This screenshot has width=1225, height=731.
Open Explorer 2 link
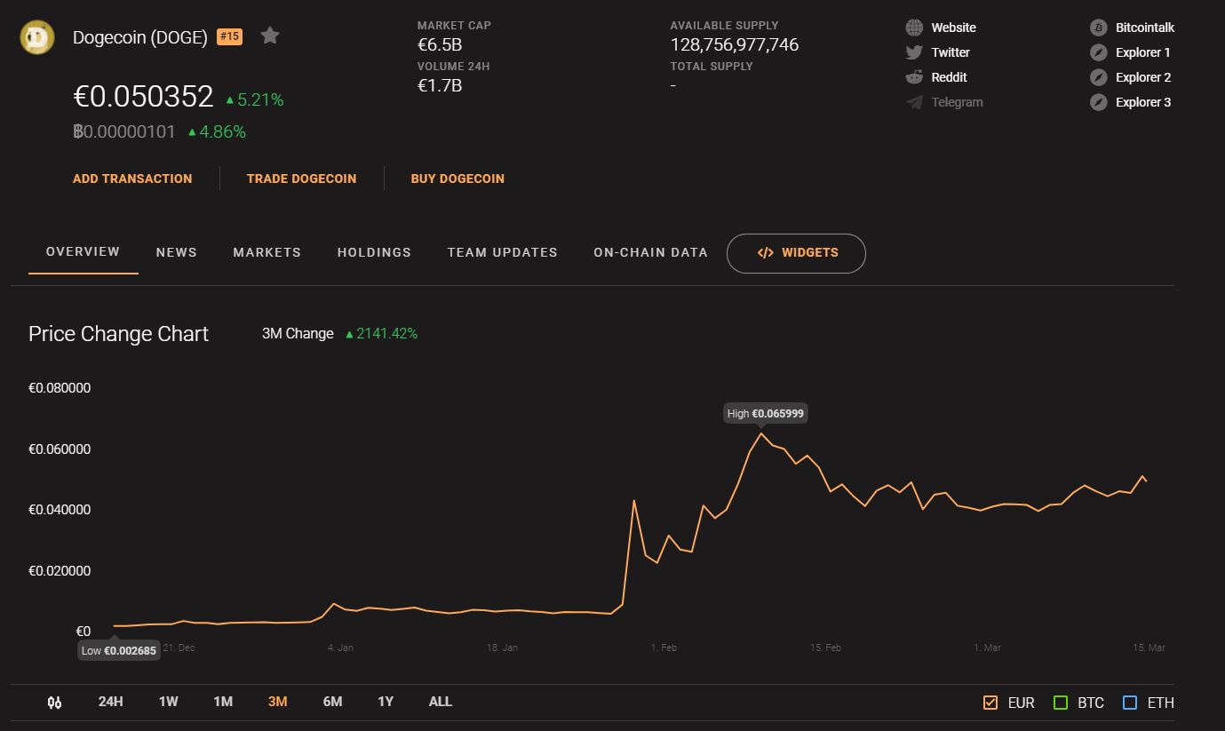point(1143,77)
